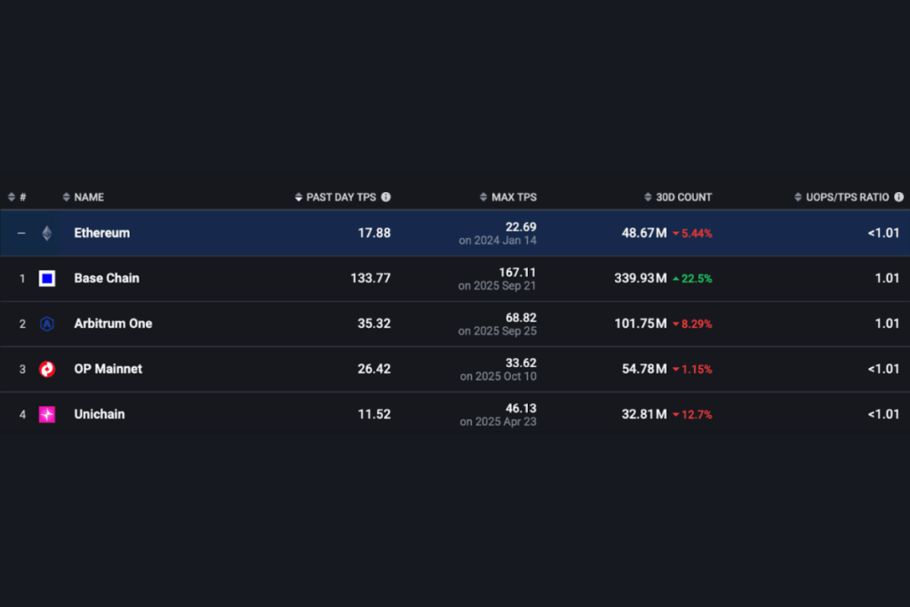Click the Ethereum diamond logo icon

47,233
